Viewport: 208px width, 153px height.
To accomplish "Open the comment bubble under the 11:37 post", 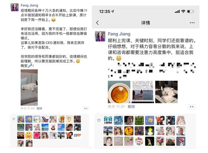I will pyautogui.click(x=192, y=107).
